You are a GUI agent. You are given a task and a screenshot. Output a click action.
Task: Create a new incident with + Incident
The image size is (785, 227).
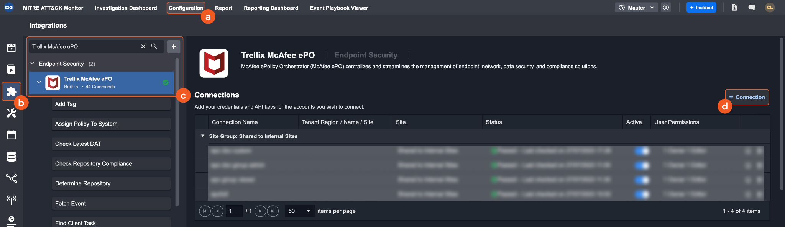coord(701,8)
